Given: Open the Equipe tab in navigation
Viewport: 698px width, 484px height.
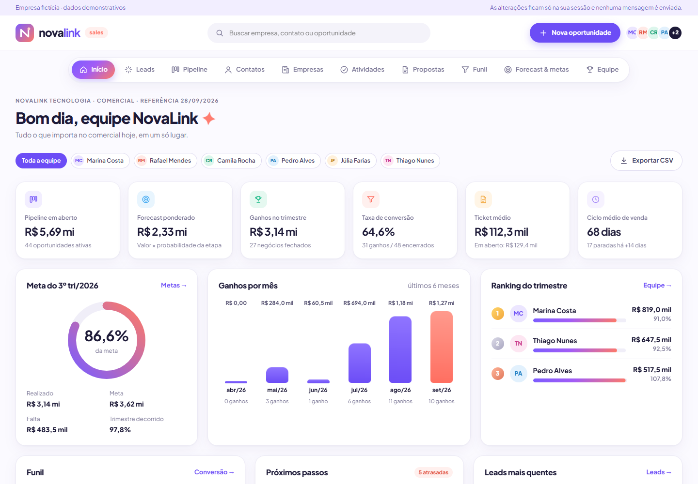Looking at the screenshot, I should click(x=603, y=70).
